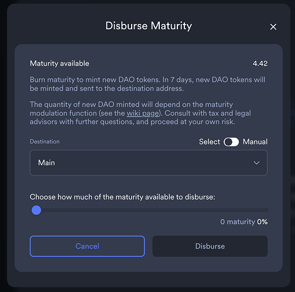Open the Main destination dropdown
The image size is (295, 292).
click(x=149, y=163)
